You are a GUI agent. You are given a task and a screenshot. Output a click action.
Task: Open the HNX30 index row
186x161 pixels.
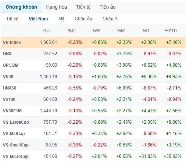coord(93,88)
